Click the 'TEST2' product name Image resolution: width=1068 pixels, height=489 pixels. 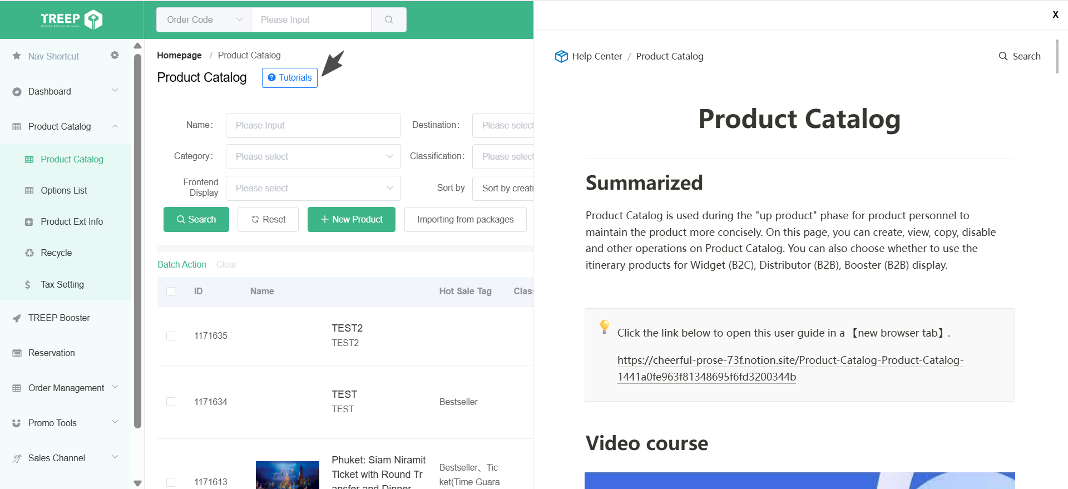(x=347, y=328)
